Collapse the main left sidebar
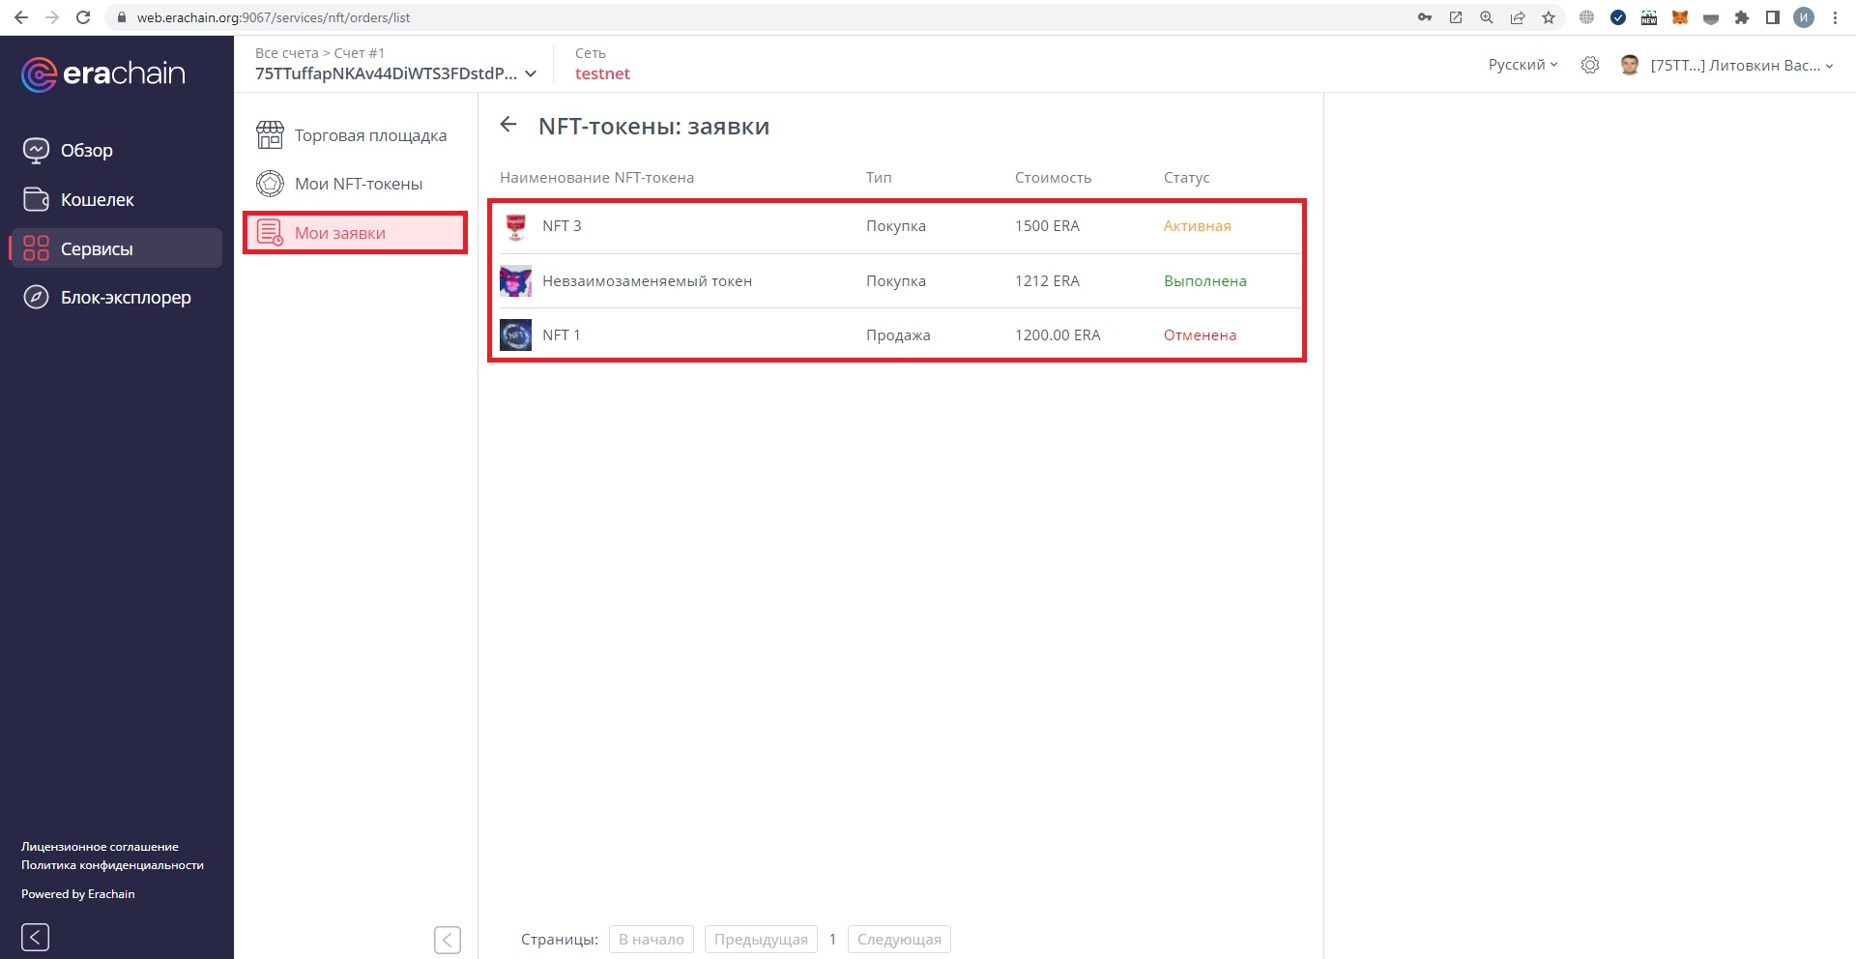Viewport: 1856px width, 959px height. coord(36,937)
